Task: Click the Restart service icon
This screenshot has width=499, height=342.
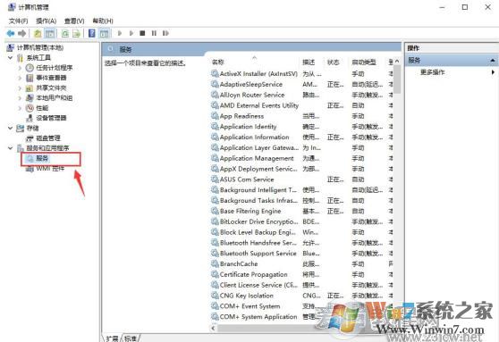Action: coord(165,33)
